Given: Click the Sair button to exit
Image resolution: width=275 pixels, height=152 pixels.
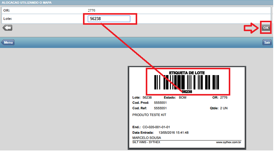Looking at the screenshot, I should pos(267,42).
